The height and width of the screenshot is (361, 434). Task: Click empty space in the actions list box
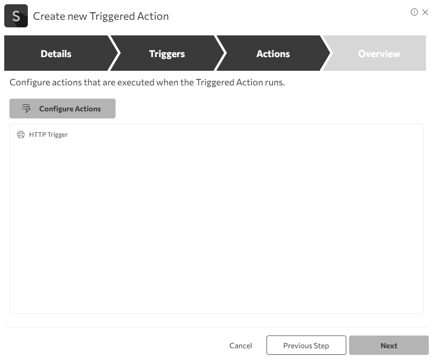point(216,227)
